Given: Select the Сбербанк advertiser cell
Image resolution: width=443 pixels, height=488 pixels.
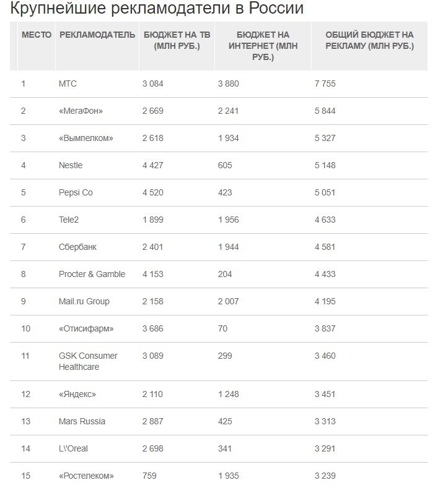Looking at the screenshot, I should coord(77,247).
